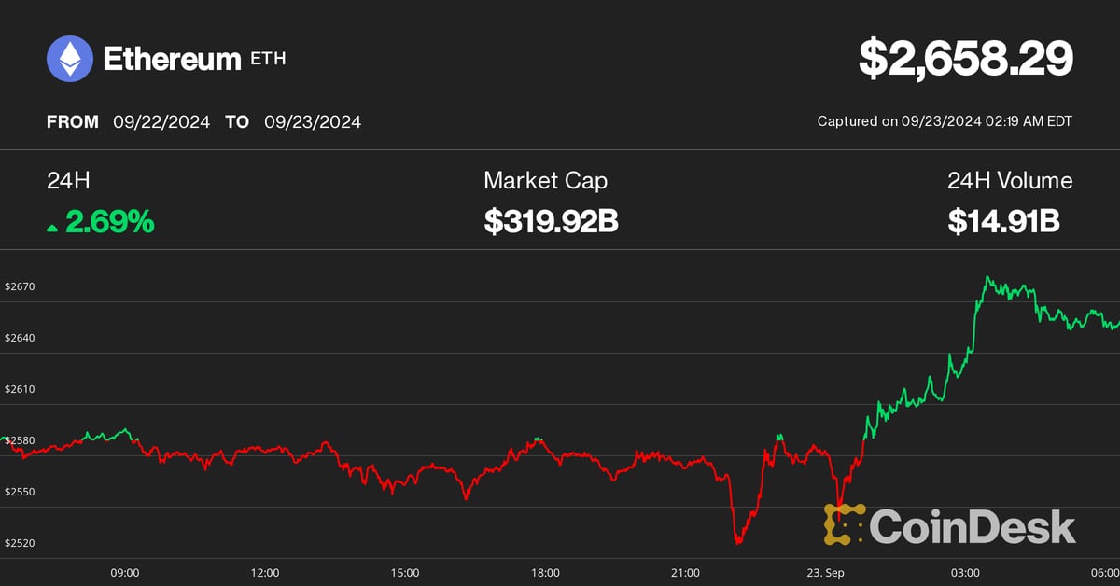Open the FROM date 09/22/2024 selector
The image size is (1120, 586).
pyautogui.click(x=161, y=121)
